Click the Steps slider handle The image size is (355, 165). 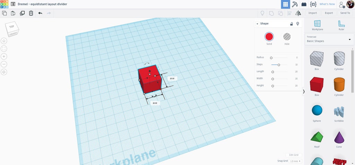click(279, 65)
